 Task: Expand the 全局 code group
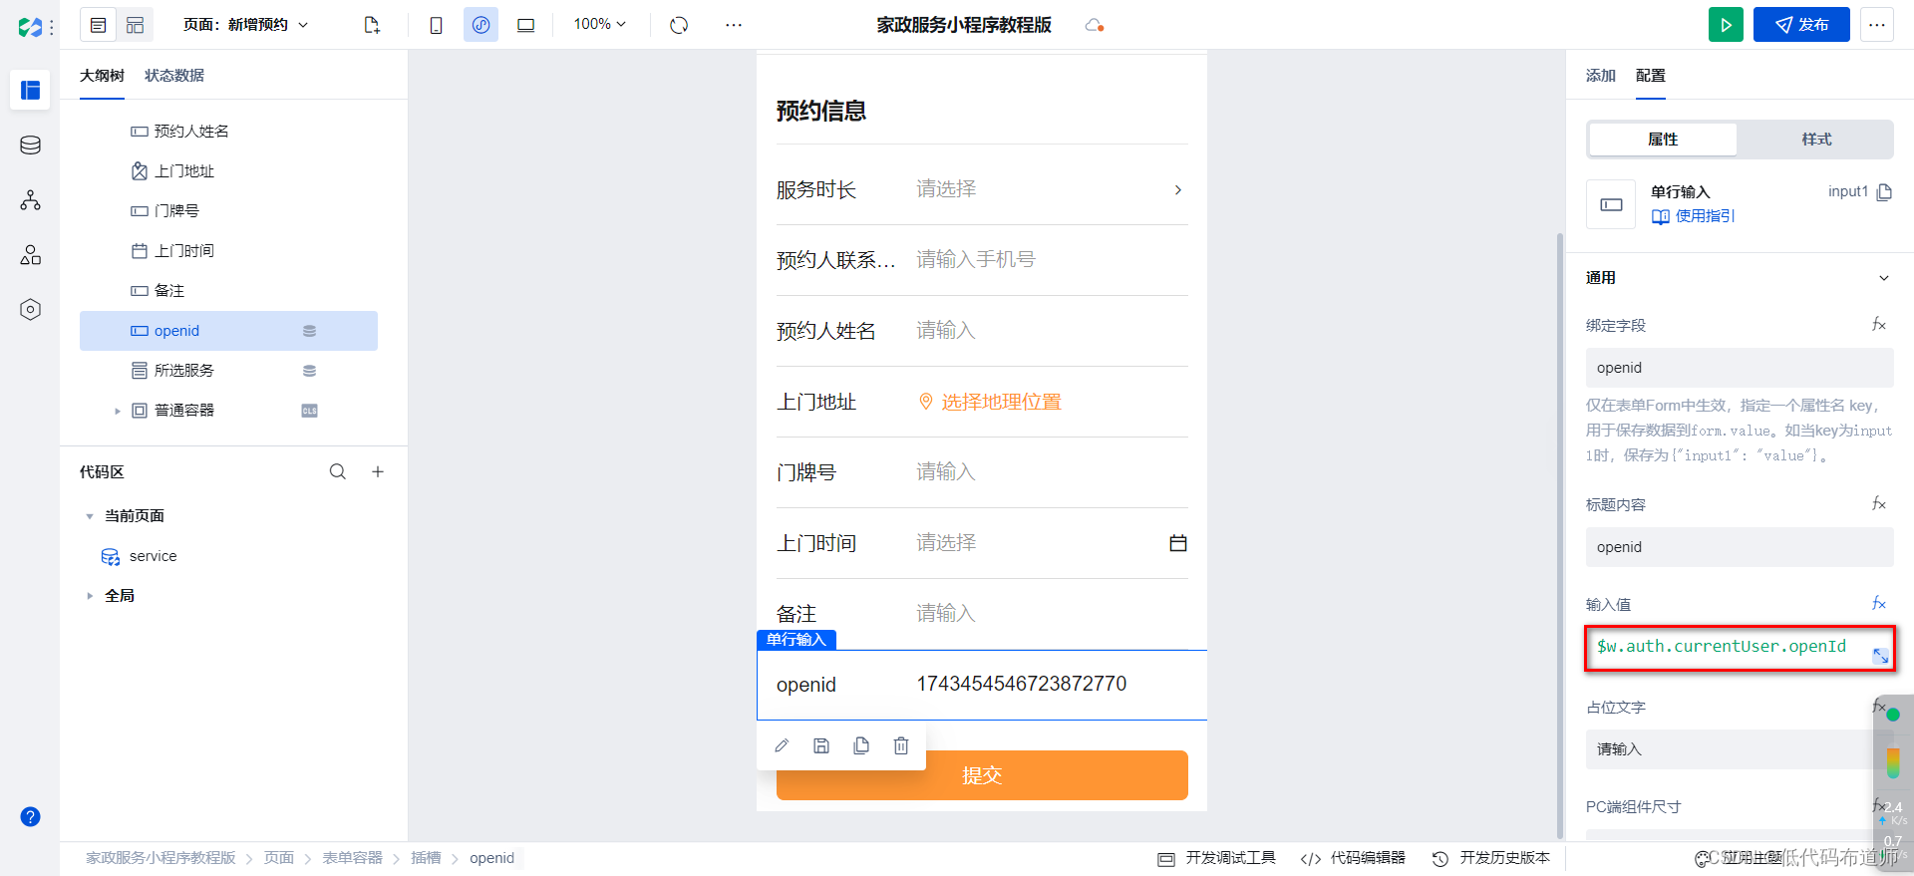[90, 596]
